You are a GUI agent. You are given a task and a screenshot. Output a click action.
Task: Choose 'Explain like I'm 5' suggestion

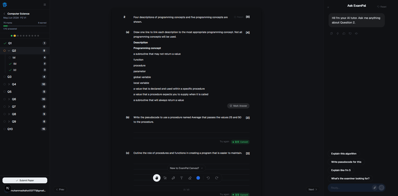pos(341,170)
